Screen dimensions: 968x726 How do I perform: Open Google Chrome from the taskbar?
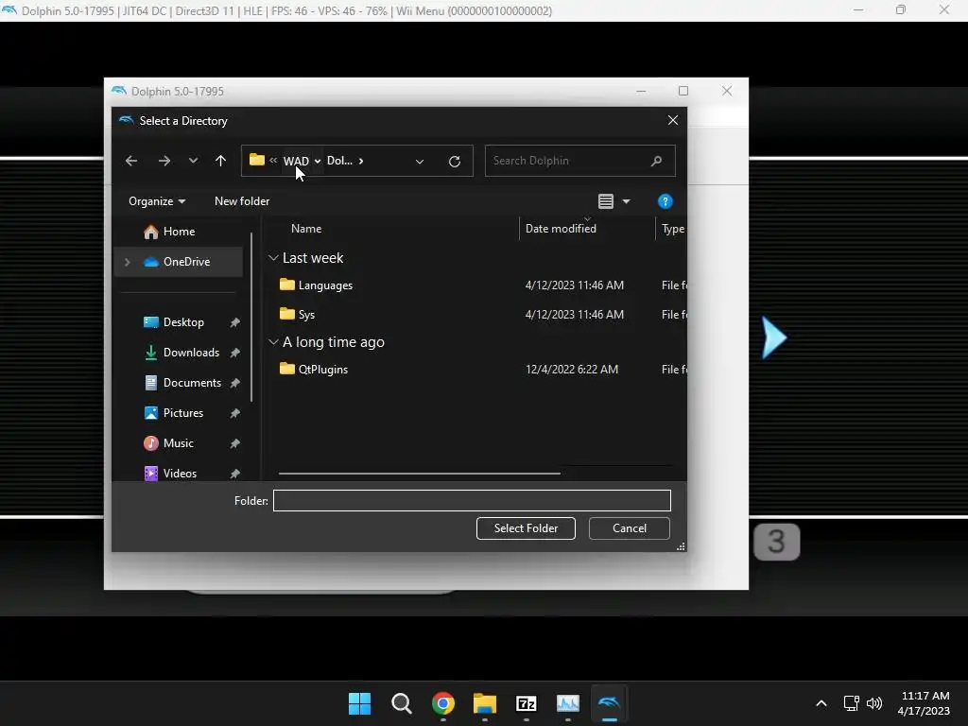coord(443,703)
